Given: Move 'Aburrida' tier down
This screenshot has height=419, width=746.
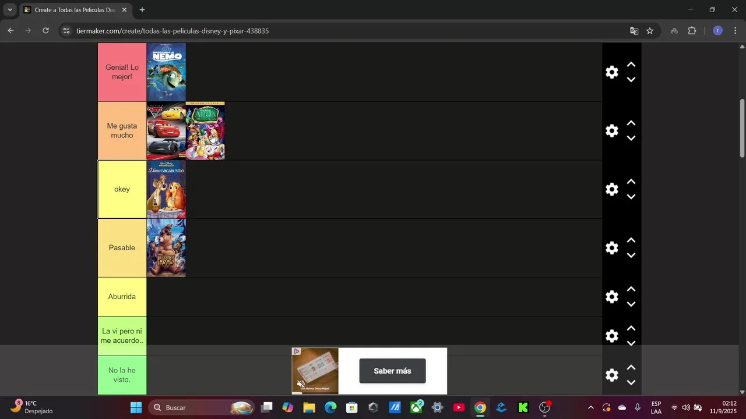Looking at the screenshot, I should coord(631,304).
